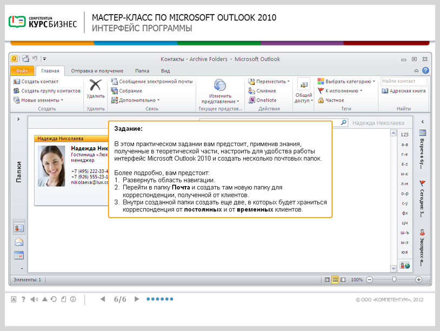Click the zoom slider handle

point(394,279)
